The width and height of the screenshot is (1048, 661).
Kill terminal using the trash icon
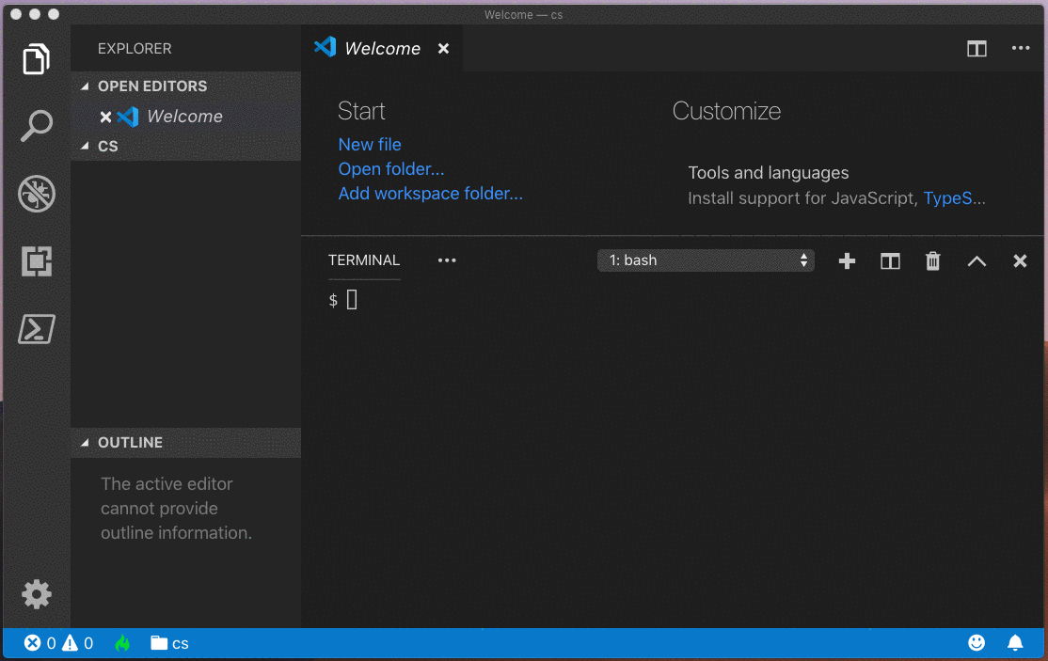point(932,261)
